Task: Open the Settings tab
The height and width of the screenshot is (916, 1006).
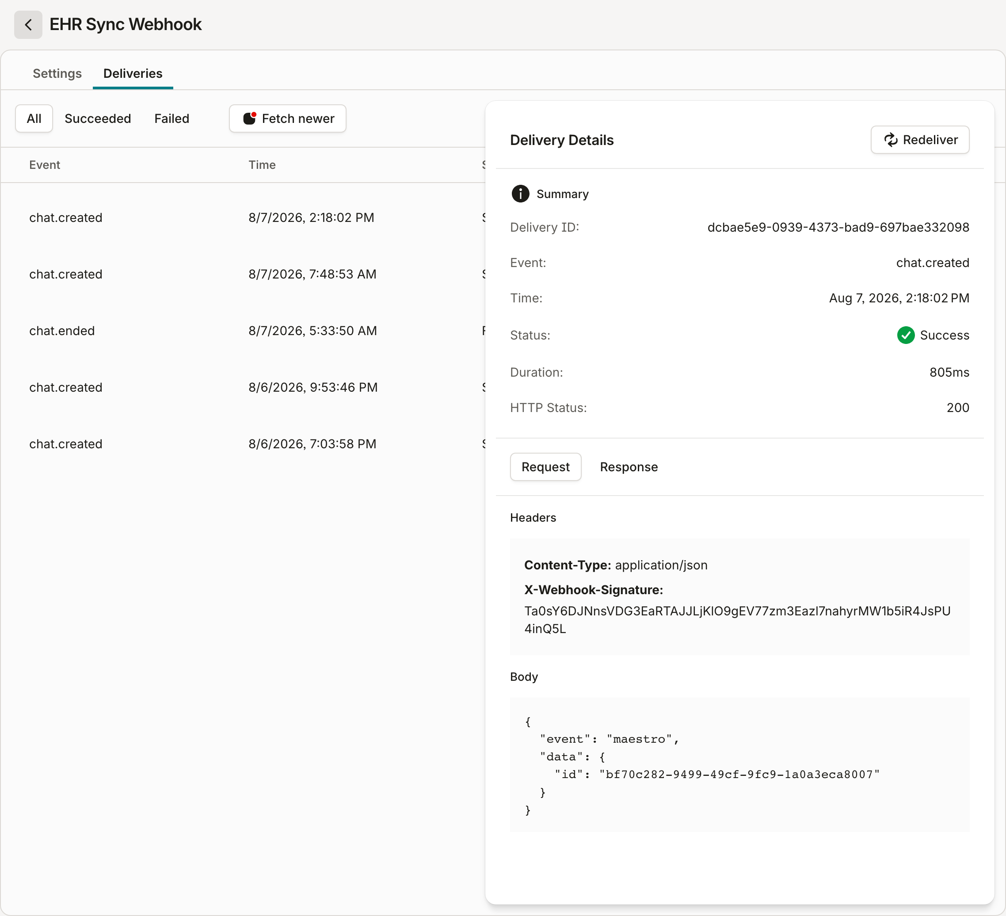Action: (57, 73)
